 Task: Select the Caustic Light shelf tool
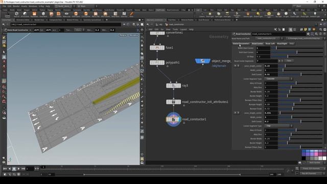(x=295, y=15)
